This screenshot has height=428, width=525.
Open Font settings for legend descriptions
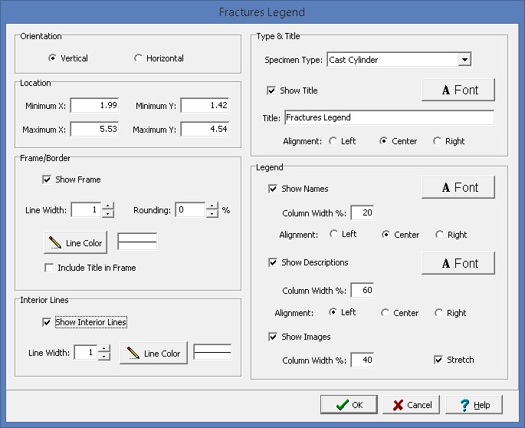pos(458,262)
